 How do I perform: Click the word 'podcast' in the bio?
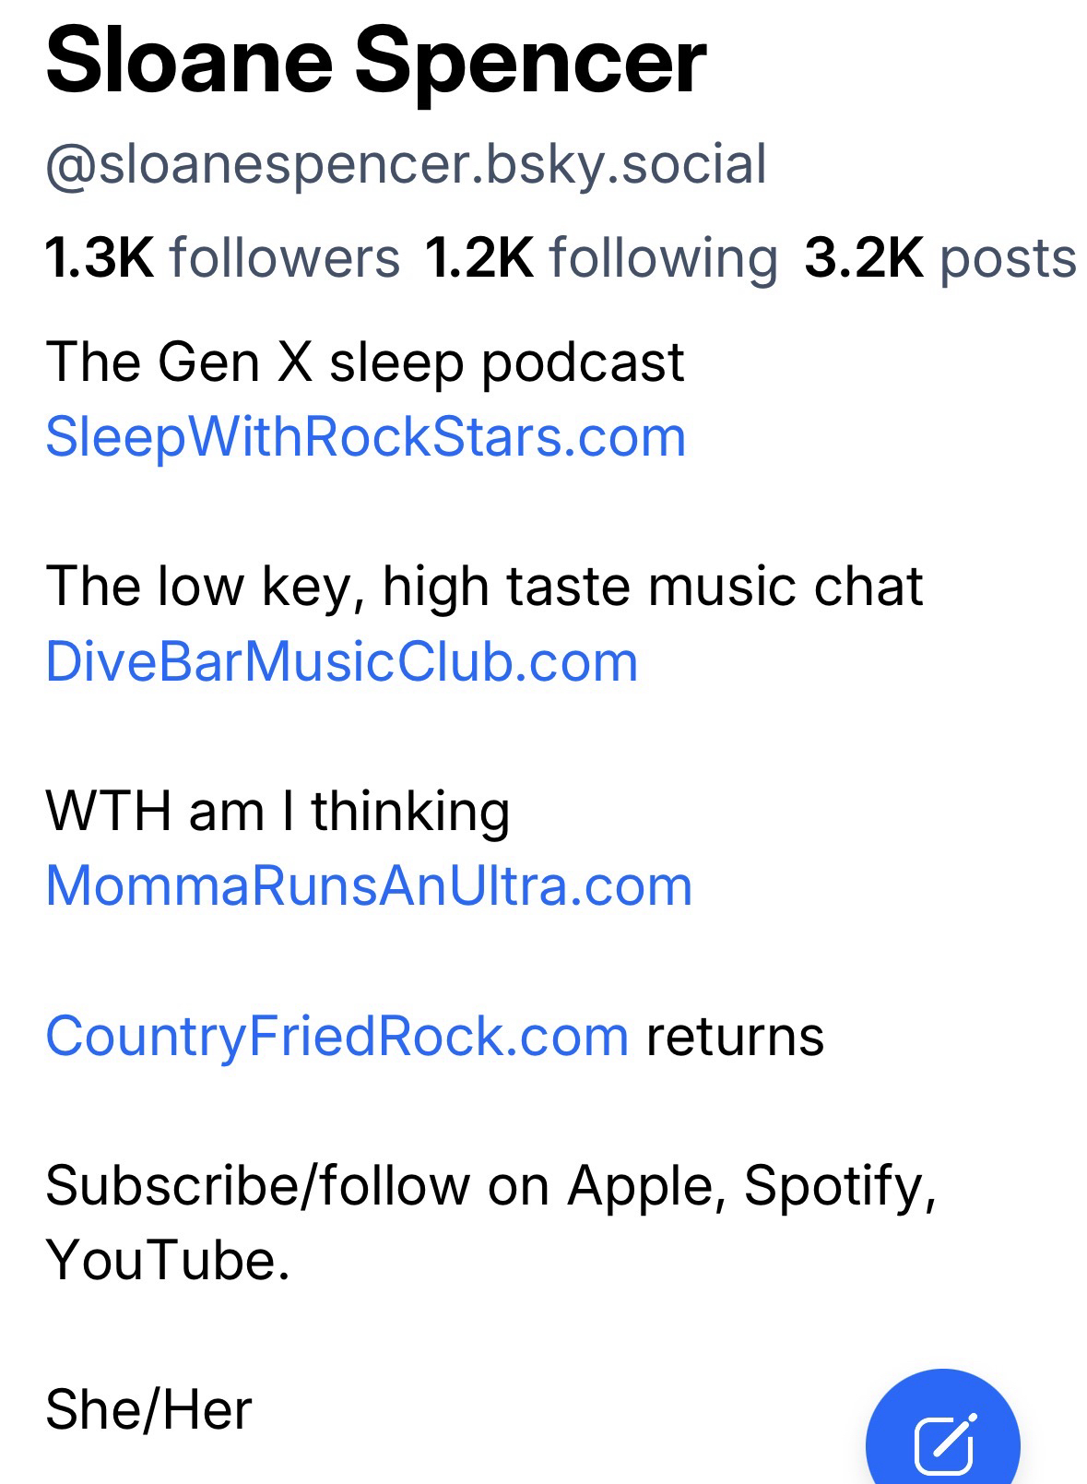click(583, 362)
